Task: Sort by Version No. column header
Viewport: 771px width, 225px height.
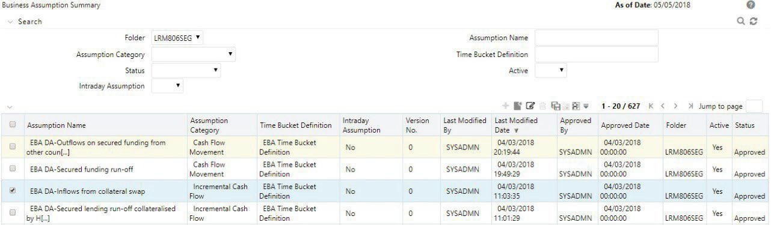Action: pyautogui.click(x=417, y=125)
